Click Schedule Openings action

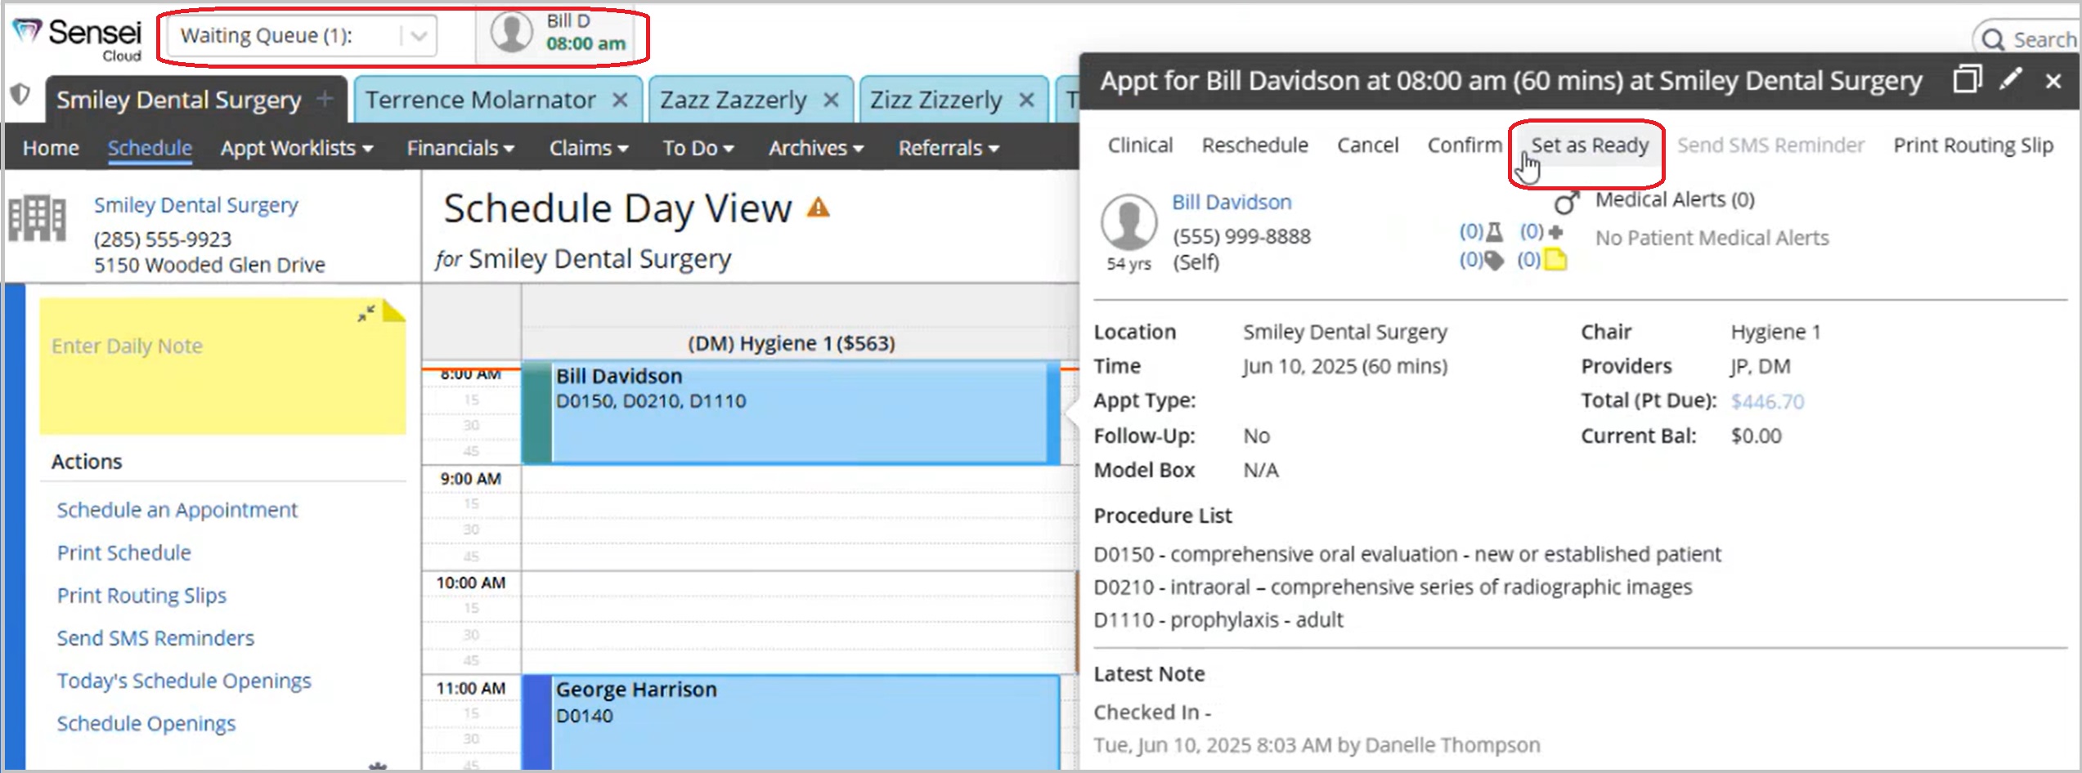146,724
